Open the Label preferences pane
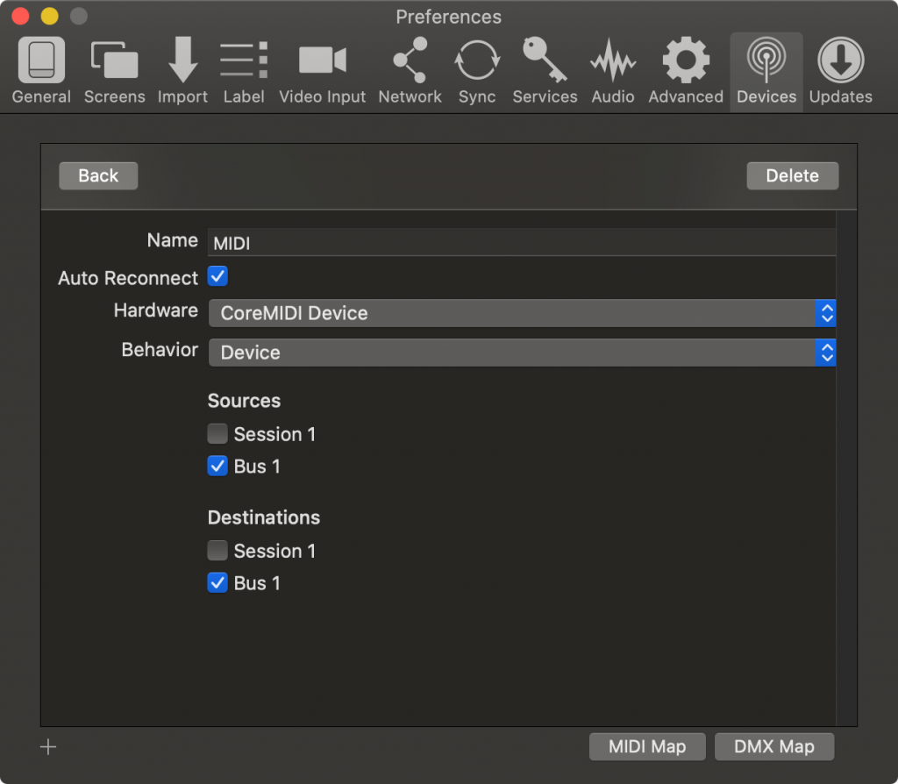The height and width of the screenshot is (784, 898). (244, 71)
